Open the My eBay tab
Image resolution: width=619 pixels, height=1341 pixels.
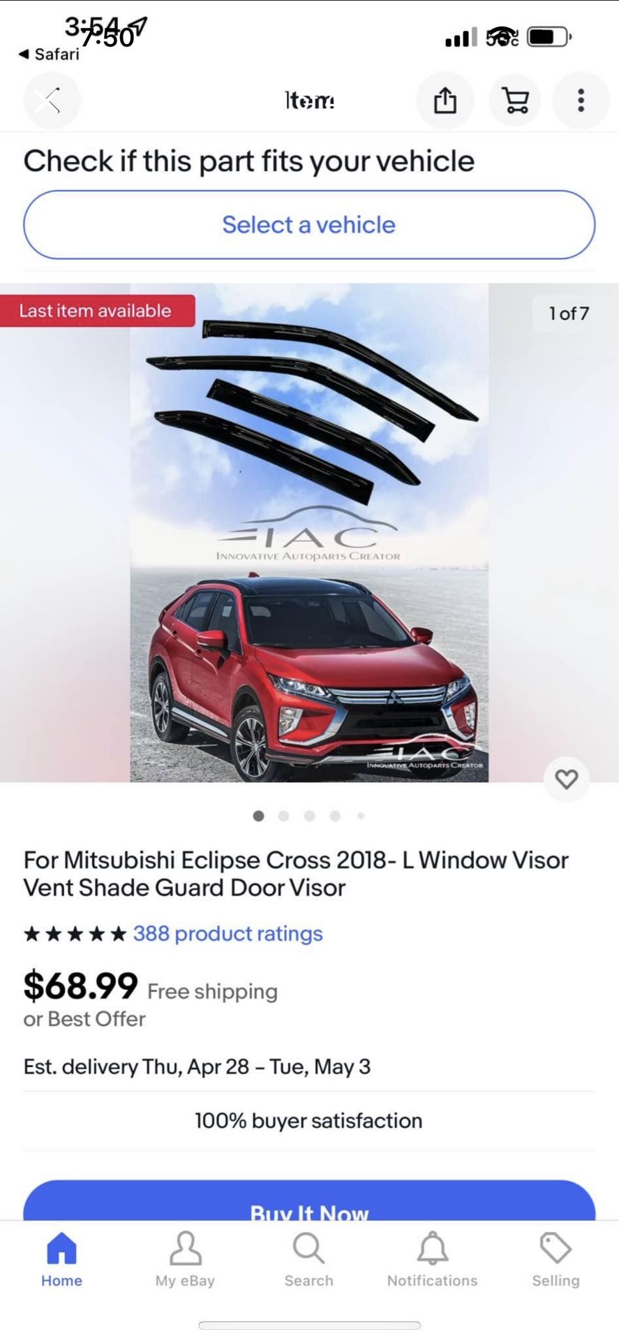click(x=185, y=1259)
